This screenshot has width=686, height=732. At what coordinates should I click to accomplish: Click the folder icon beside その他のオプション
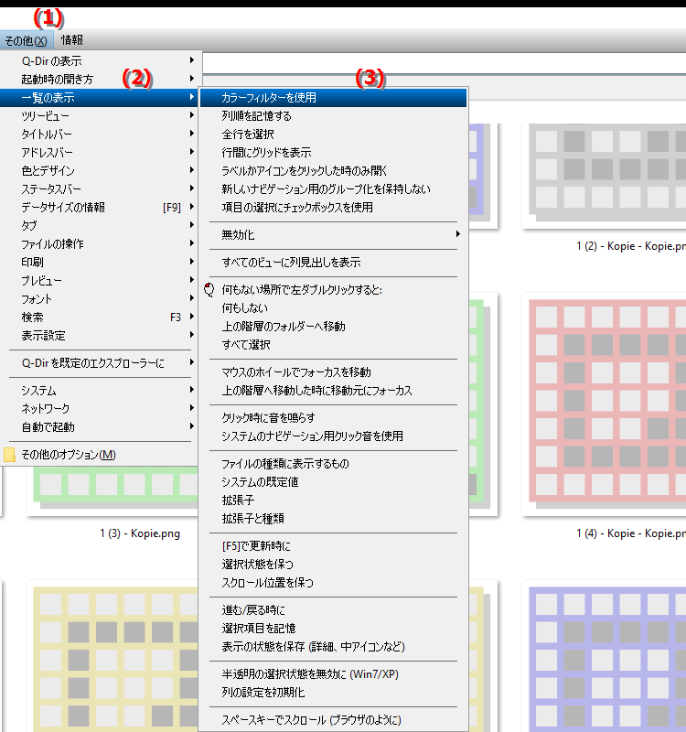[x=9, y=455]
